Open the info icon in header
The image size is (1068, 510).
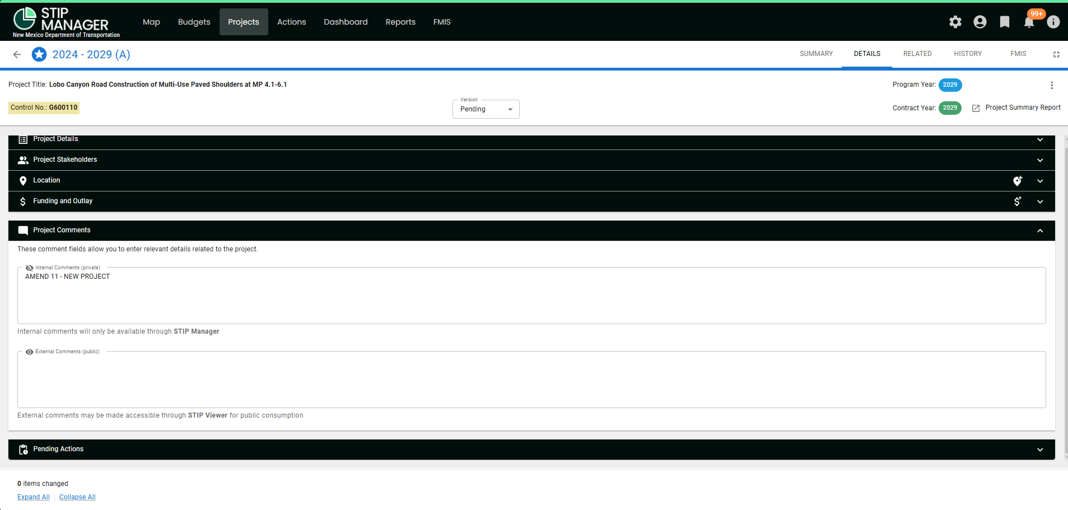click(1053, 22)
